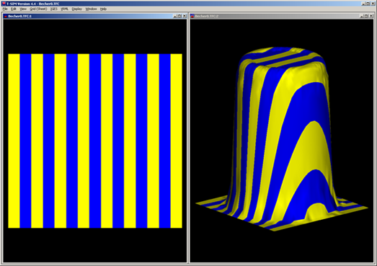Minimize the Becher0.TFC:1 child window
Viewport: 377px width, 266px height.
(x=174, y=16)
